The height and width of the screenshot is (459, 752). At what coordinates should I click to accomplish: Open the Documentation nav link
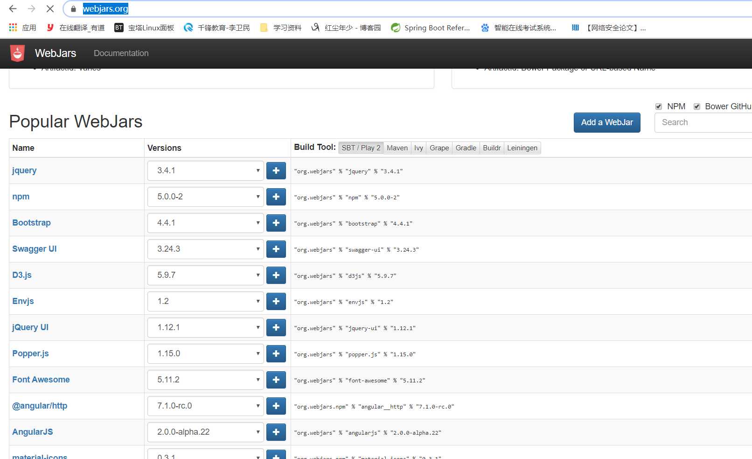(x=121, y=53)
